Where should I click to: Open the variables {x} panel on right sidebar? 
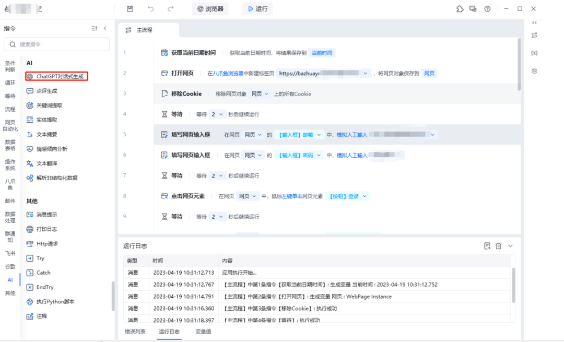534,53
